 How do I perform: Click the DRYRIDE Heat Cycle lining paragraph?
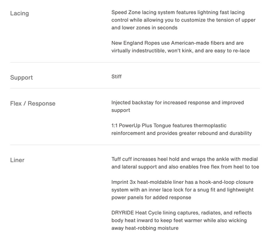182,220
